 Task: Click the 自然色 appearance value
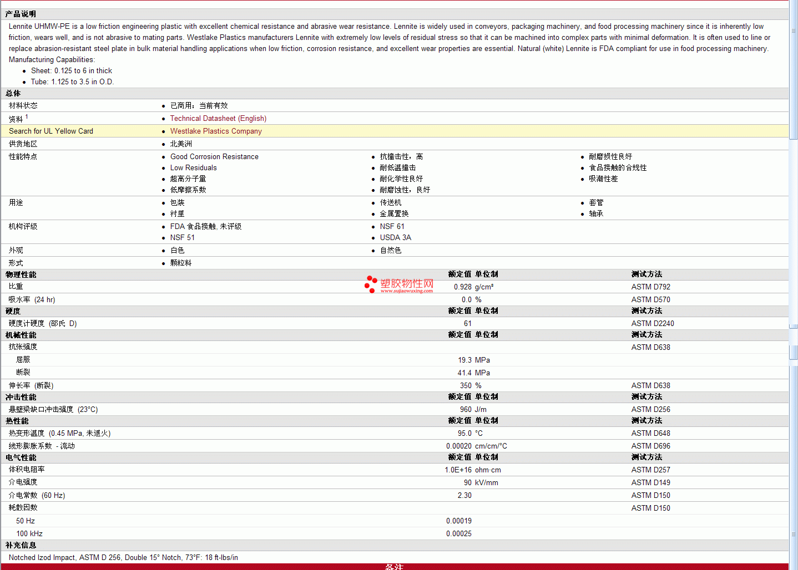(x=391, y=250)
